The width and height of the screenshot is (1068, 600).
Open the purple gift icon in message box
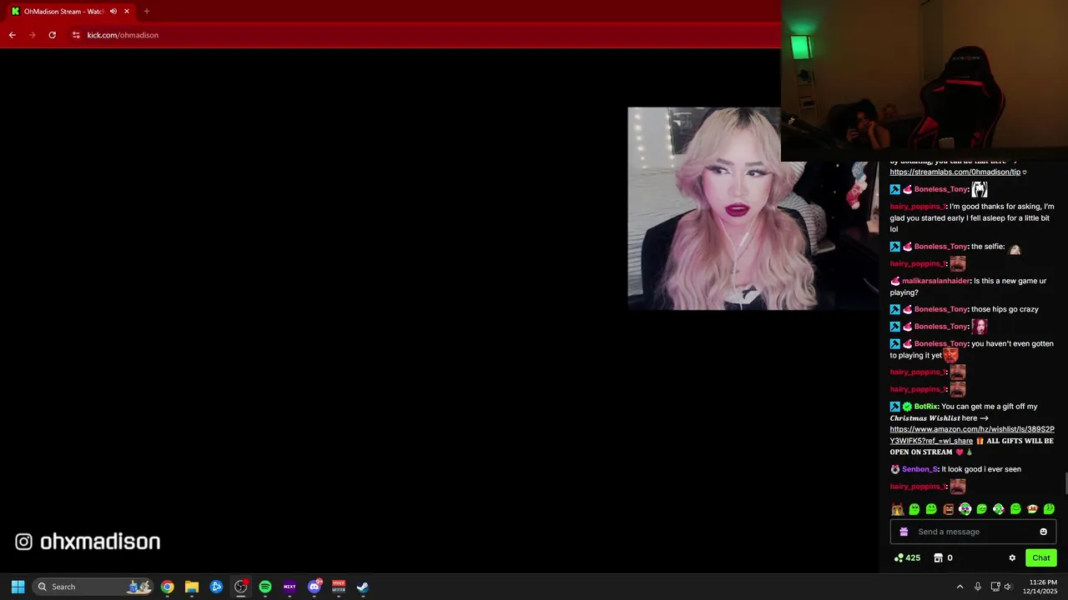(903, 532)
